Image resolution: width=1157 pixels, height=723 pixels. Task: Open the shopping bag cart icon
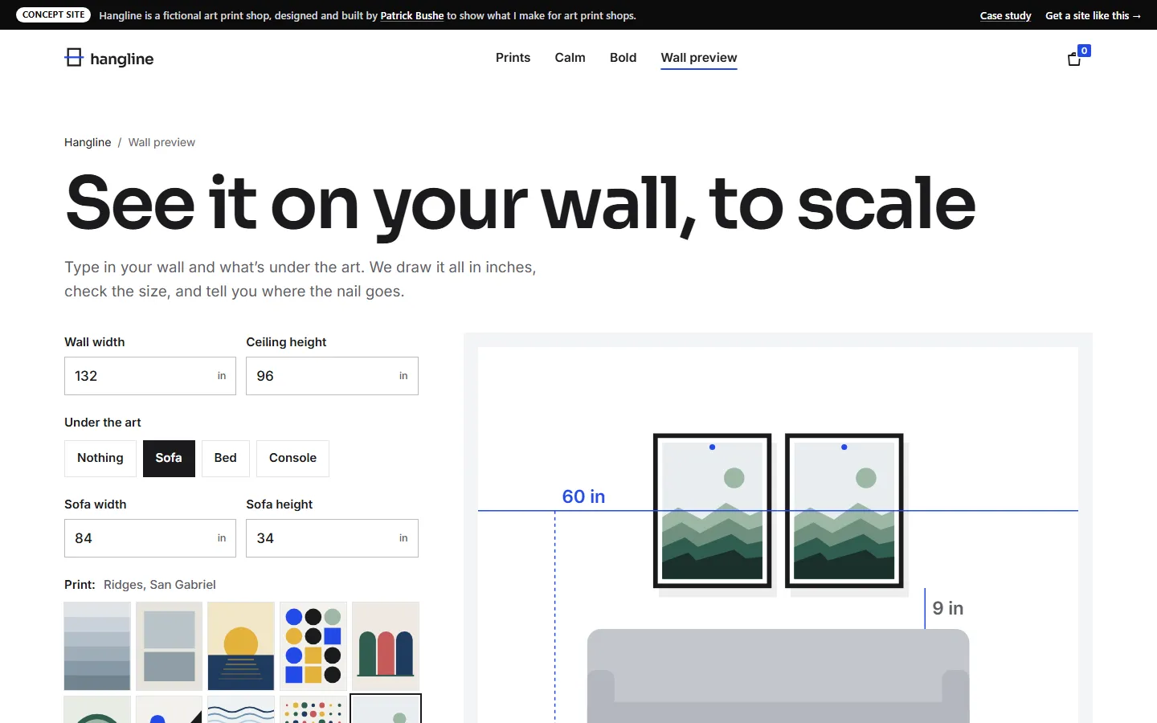point(1075,59)
